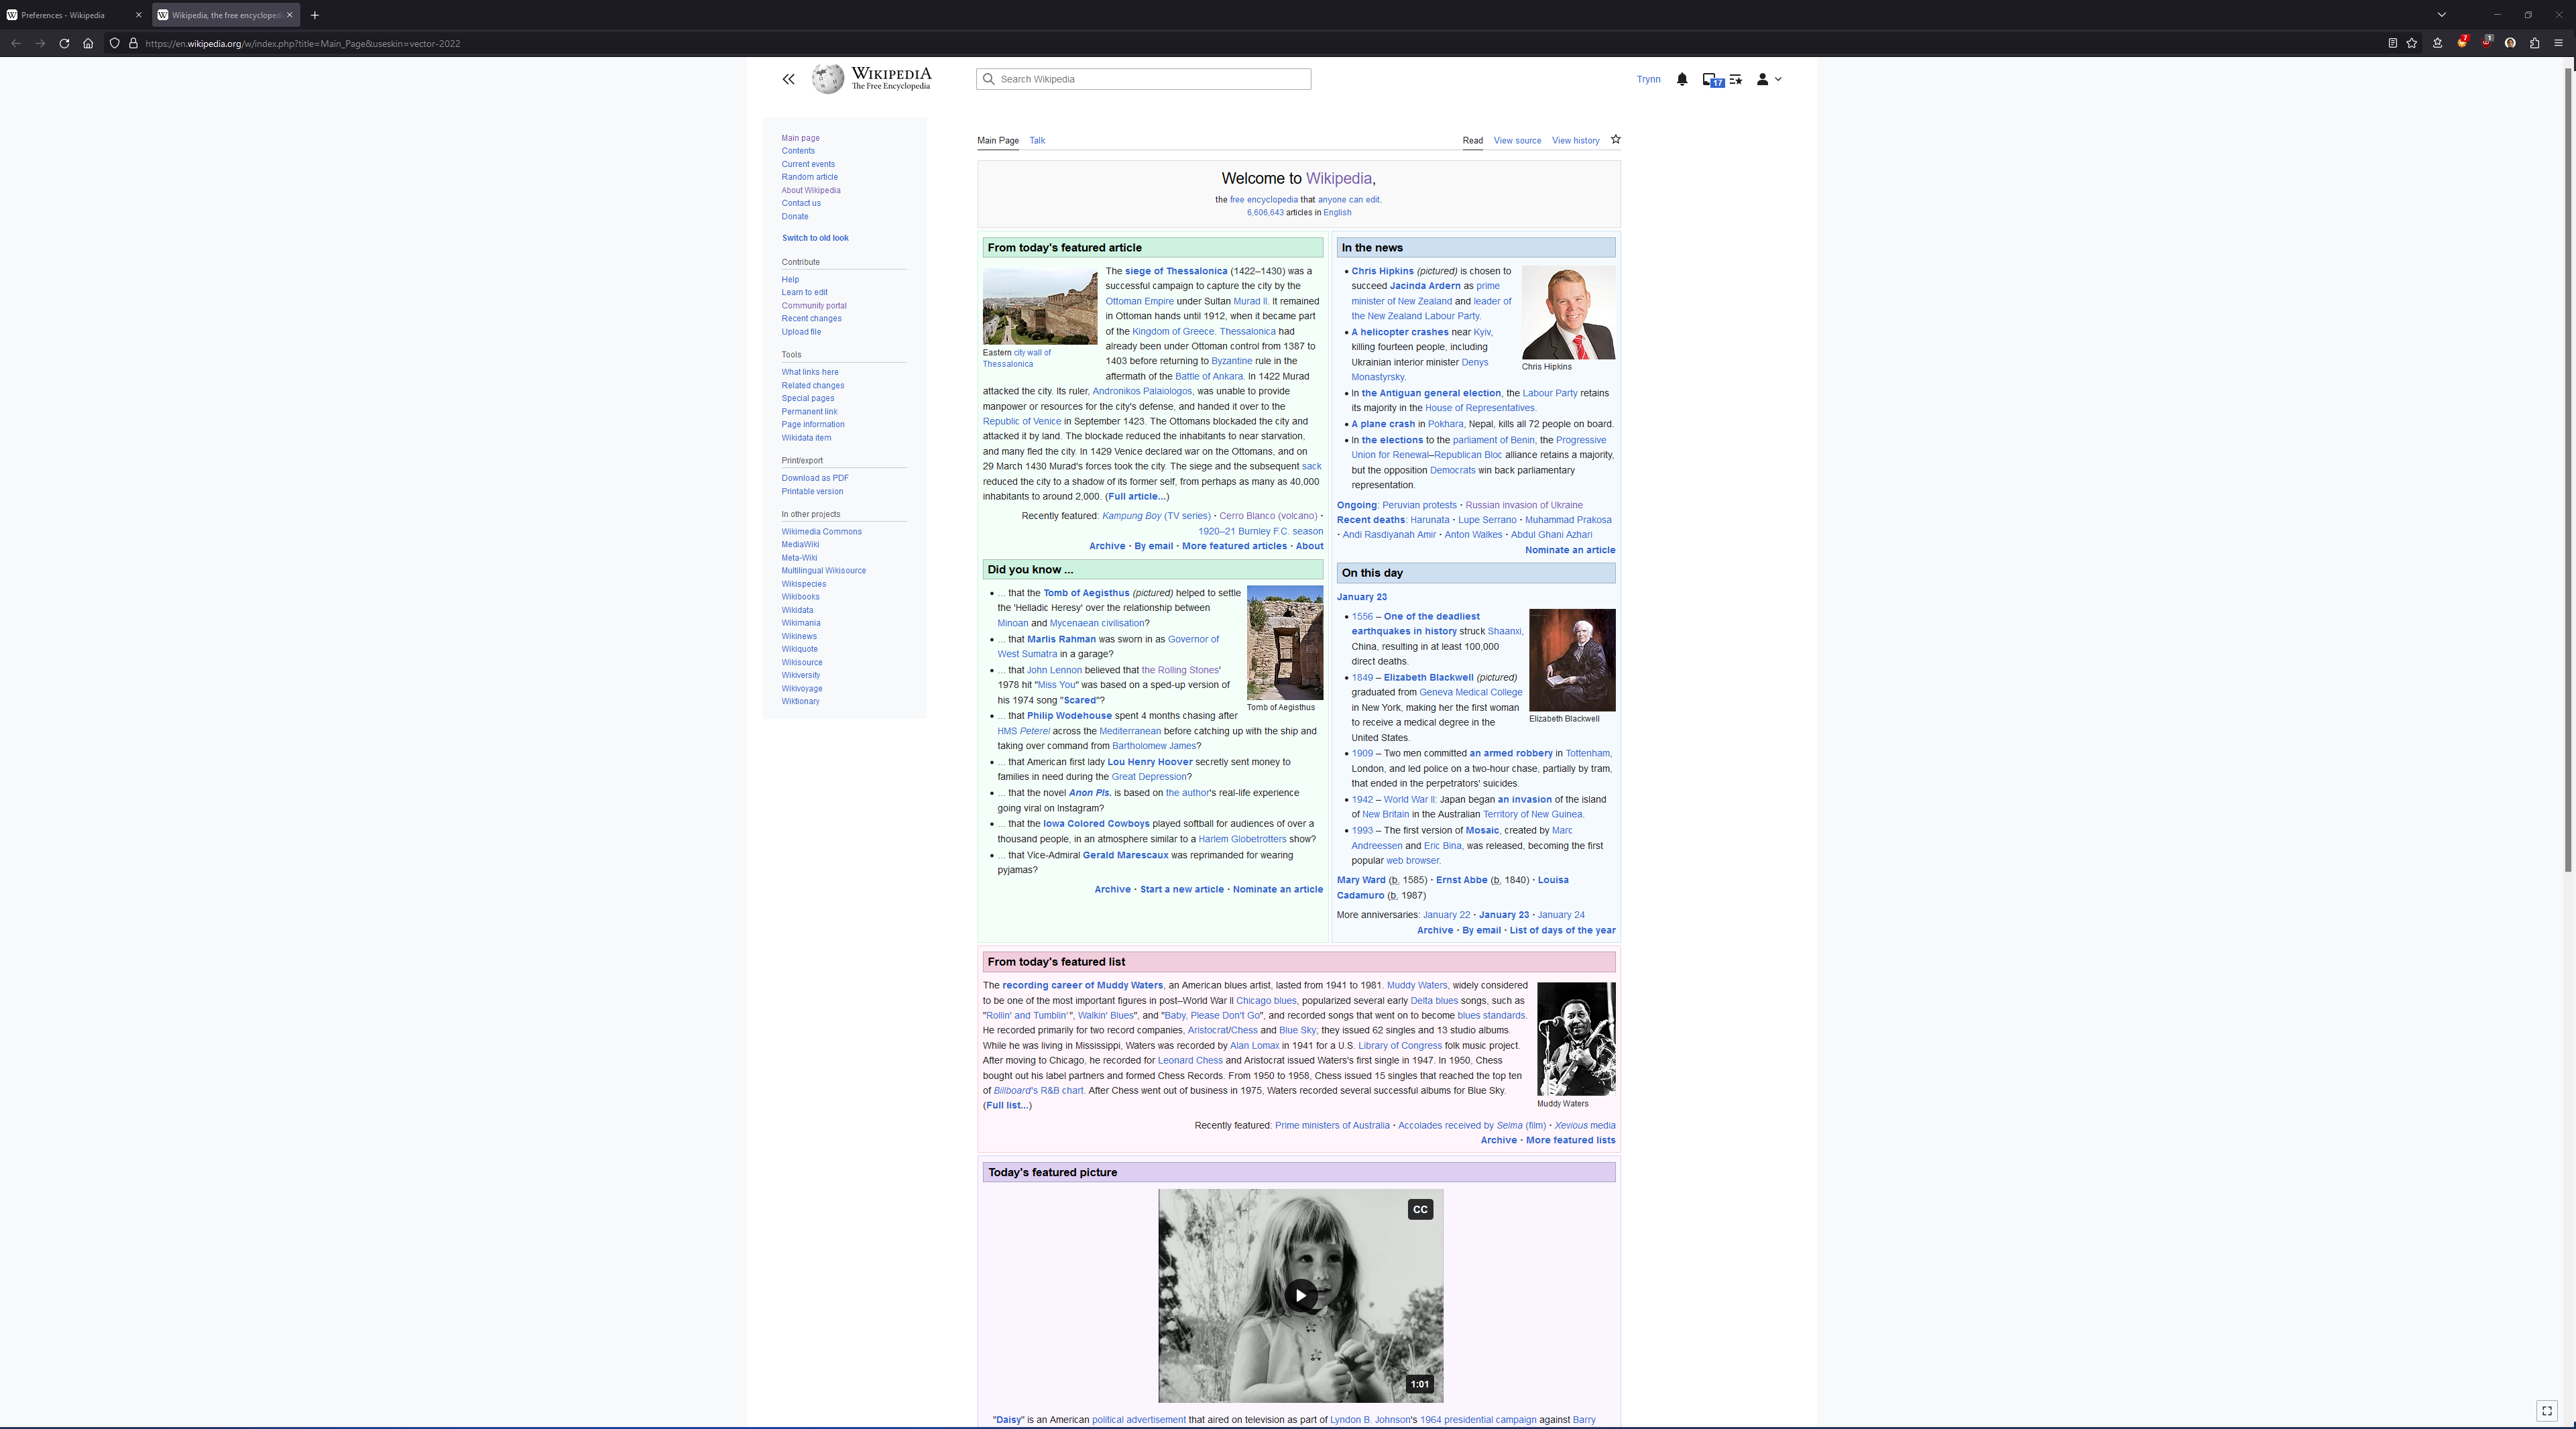Open uBlock Origin extension icon

click(2486, 42)
